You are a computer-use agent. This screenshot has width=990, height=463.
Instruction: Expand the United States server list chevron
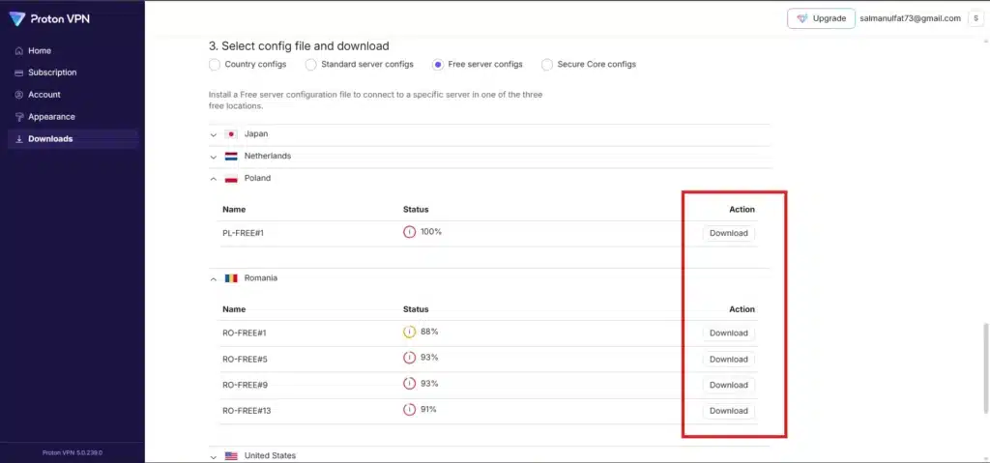pyautogui.click(x=214, y=456)
